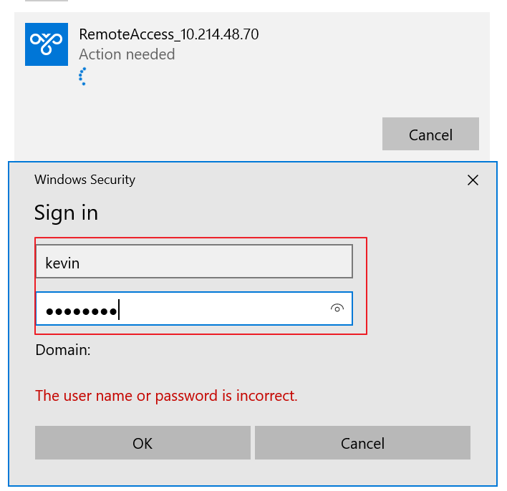Click the masked password dots
The width and height of the screenshot is (507, 491).
pos(81,311)
